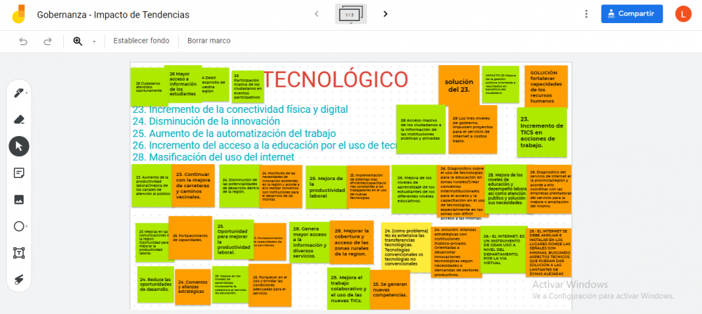Click Borrar marco
The width and height of the screenshot is (702, 314).
coord(208,41)
